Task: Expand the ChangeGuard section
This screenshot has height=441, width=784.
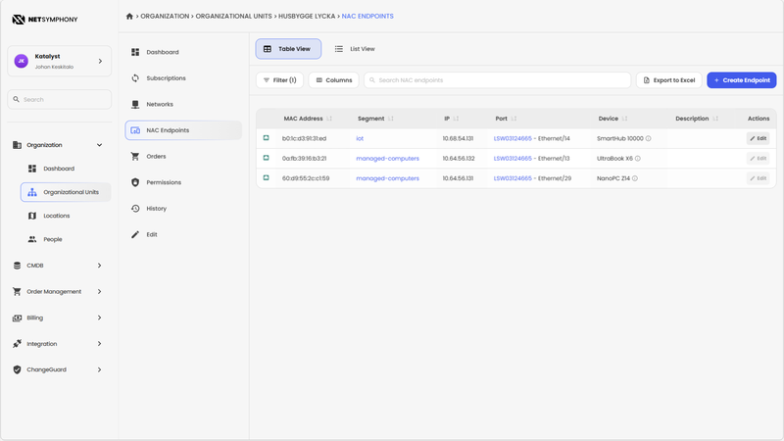Action: click(x=100, y=369)
